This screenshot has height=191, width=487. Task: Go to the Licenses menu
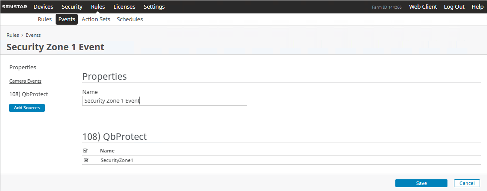(124, 7)
